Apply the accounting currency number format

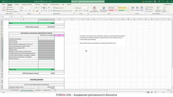point(76,11)
